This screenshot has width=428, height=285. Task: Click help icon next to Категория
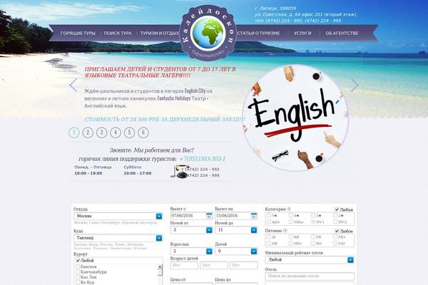(289, 209)
